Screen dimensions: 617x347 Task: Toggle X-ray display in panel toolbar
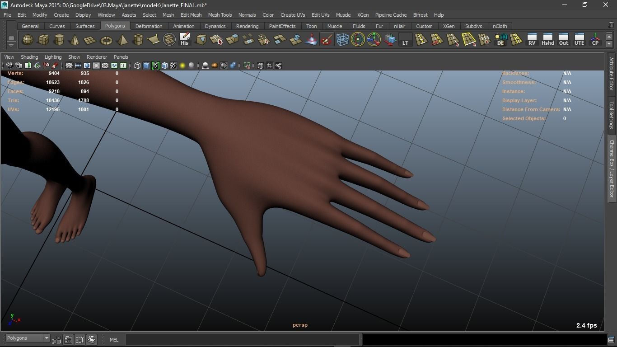coord(260,66)
